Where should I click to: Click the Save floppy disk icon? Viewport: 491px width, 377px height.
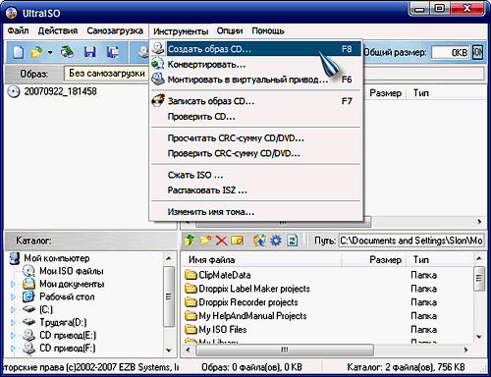tap(89, 52)
